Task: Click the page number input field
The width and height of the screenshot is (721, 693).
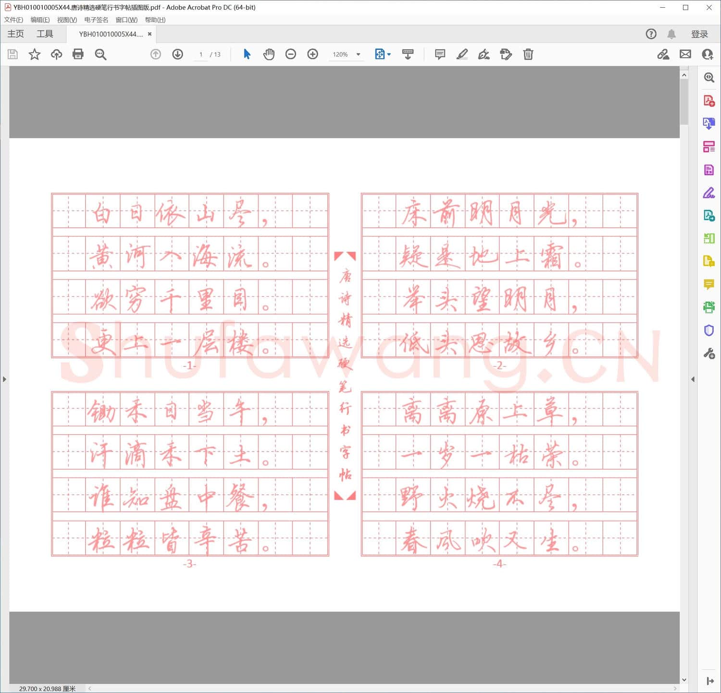Action: tap(200, 54)
